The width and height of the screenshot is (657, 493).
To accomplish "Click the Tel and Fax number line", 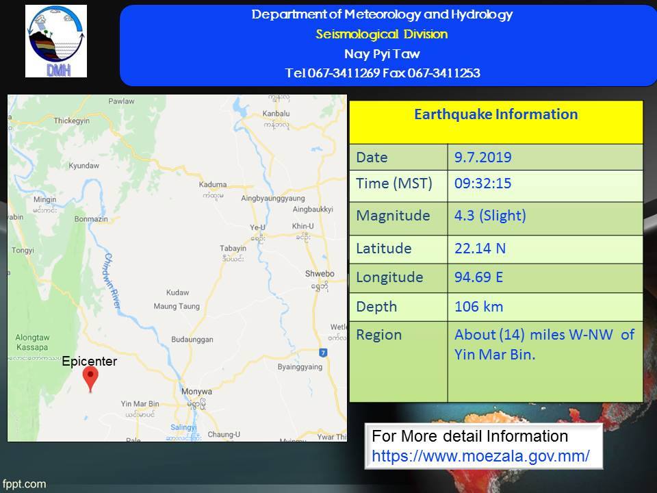I will point(383,73).
